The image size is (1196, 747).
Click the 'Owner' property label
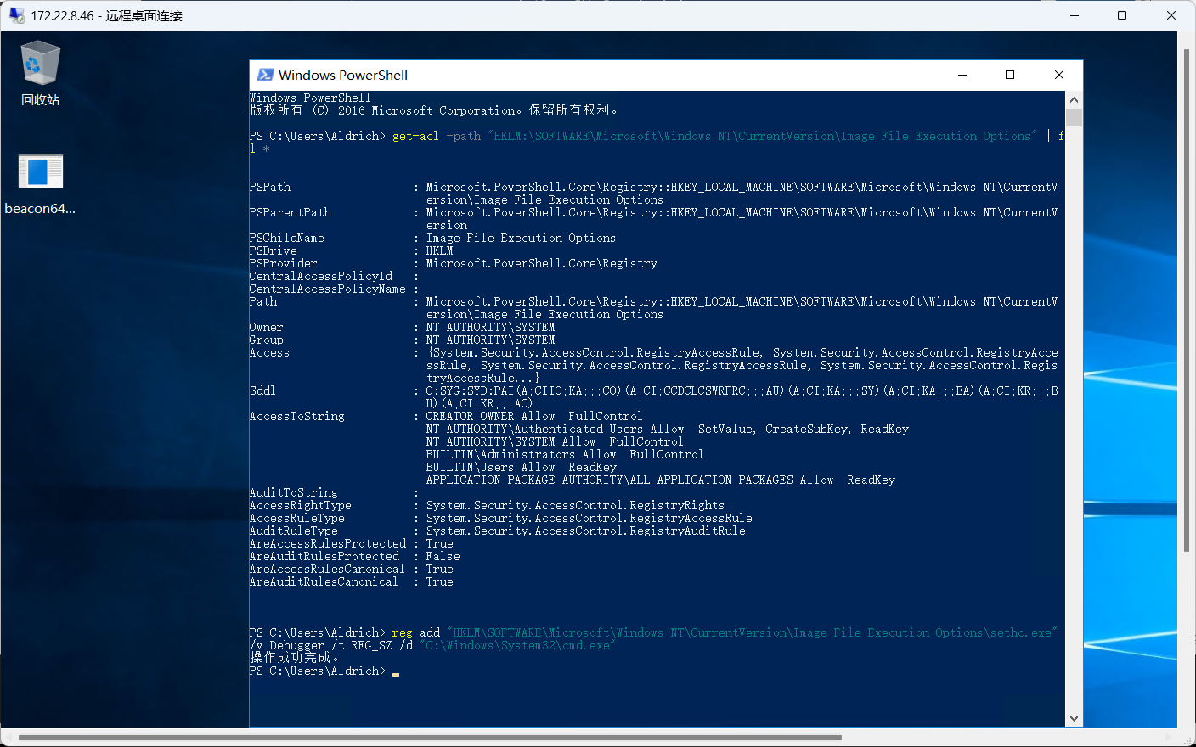(267, 327)
